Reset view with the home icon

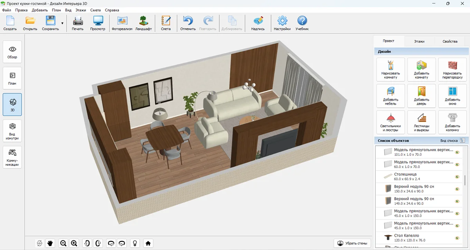coord(148,243)
